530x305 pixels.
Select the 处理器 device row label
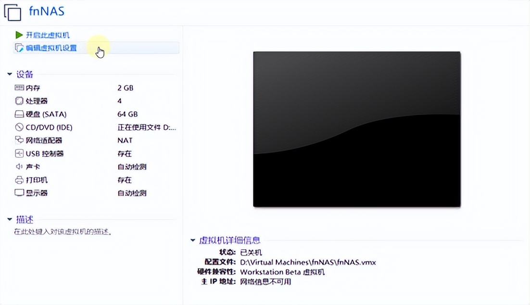point(37,101)
